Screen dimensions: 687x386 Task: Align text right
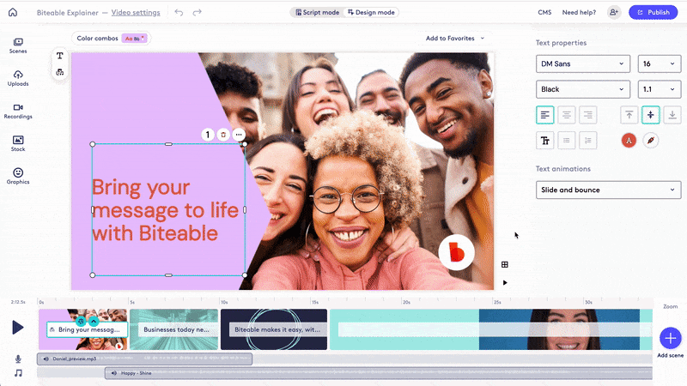click(588, 115)
